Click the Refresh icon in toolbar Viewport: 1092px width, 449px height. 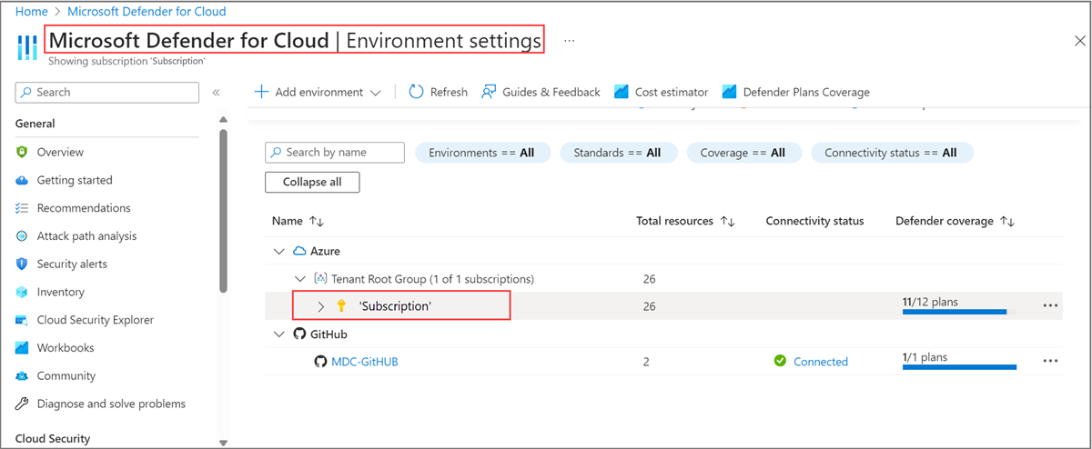coord(416,92)
